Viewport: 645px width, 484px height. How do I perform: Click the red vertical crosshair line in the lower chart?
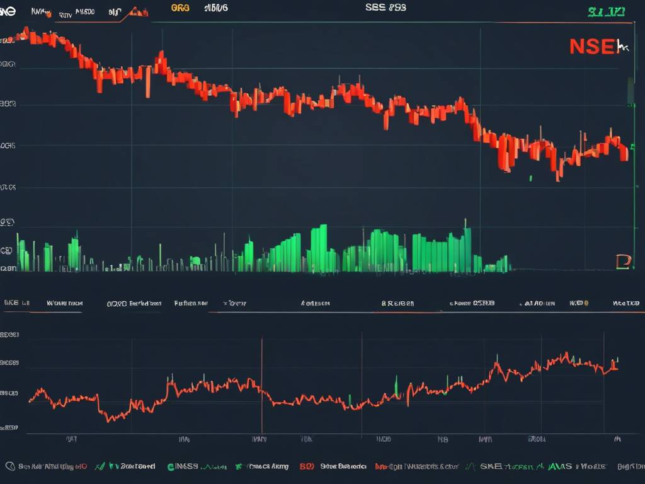pos(261,385)
